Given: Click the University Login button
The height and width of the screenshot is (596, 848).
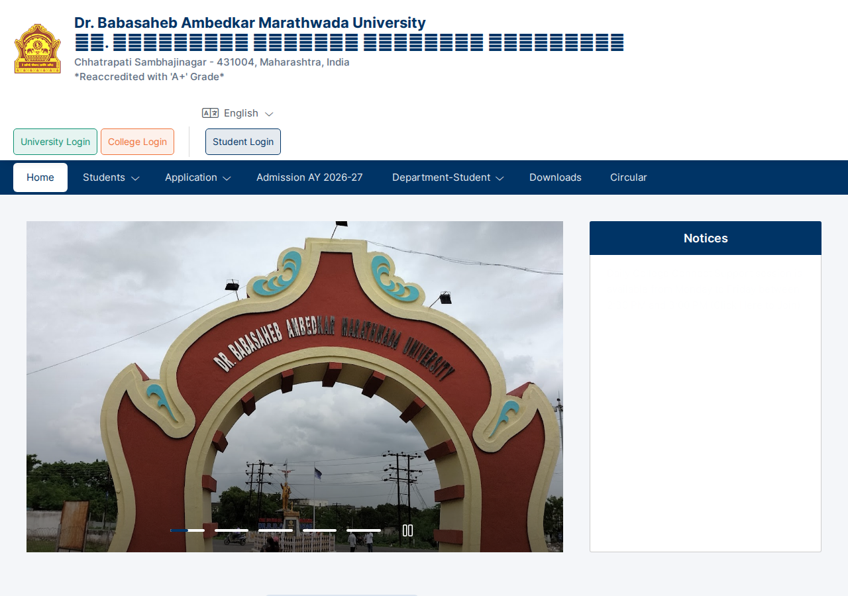Looking at the screenshot, I should [55, 142].
